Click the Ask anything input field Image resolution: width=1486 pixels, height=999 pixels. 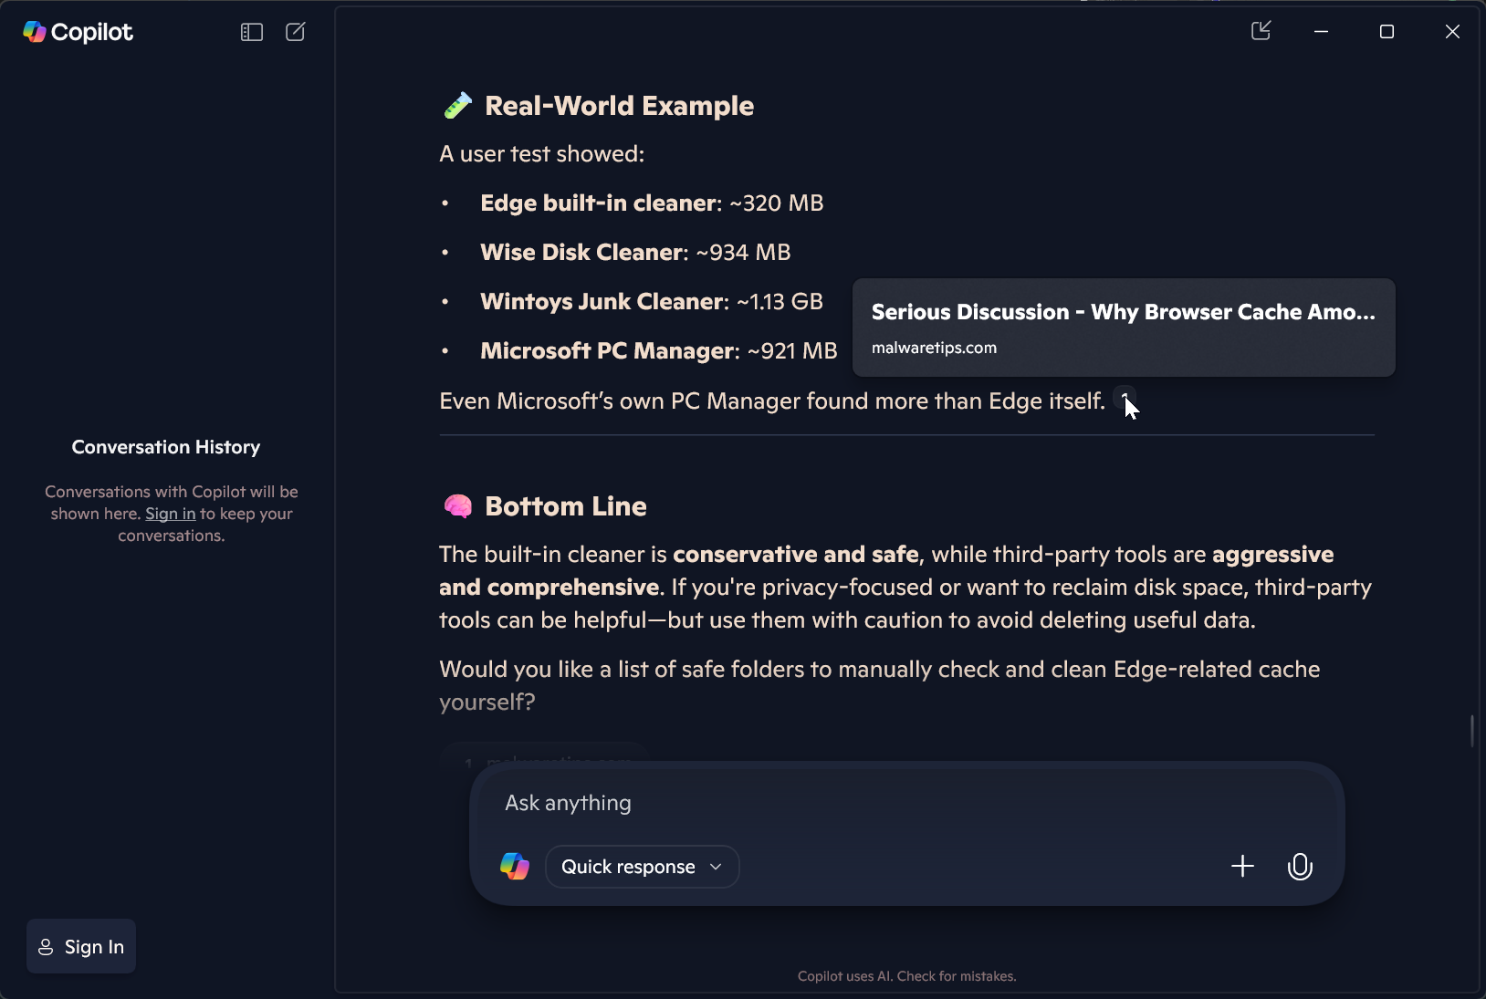point(906,803)
